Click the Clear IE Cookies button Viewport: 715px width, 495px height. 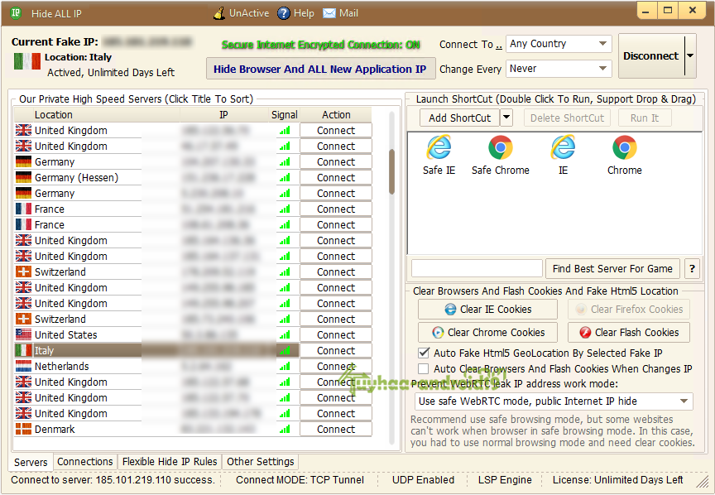tap(487, 310)
